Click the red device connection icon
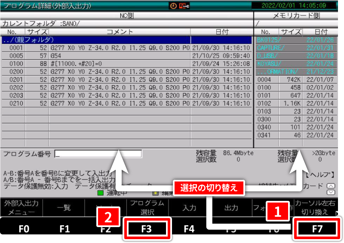Viewport: 344px width, 243px height. coord(184,6)
